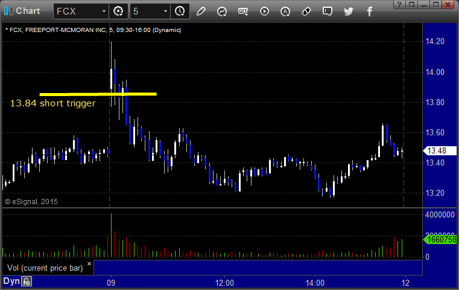Select the pencil drawing tool
The height and width of the screenshot is (290, 459).
[201, 11]
